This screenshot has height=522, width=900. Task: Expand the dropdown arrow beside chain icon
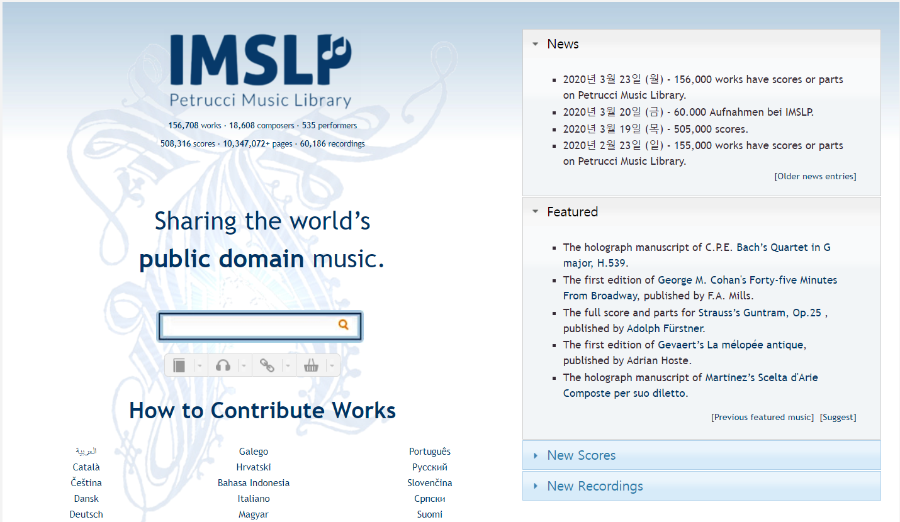tap(288, 365)
